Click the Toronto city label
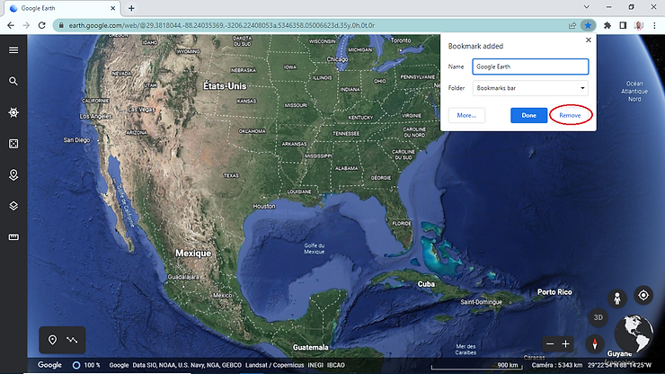The height and width of the screenshot is (374, 665). (401, 40)
